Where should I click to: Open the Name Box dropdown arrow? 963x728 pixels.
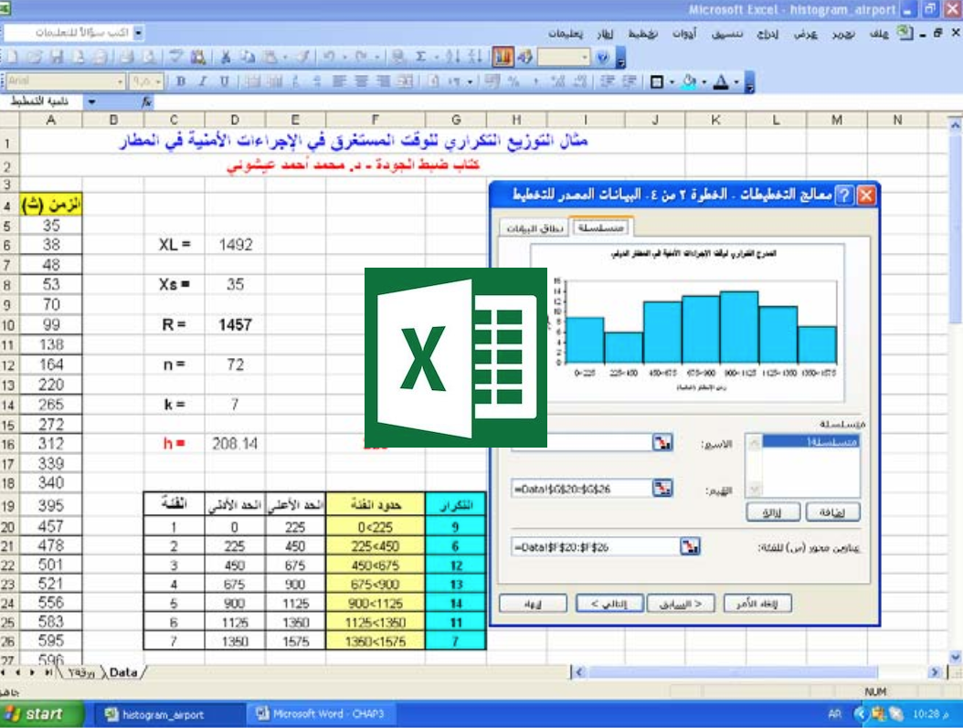point(90,102)
